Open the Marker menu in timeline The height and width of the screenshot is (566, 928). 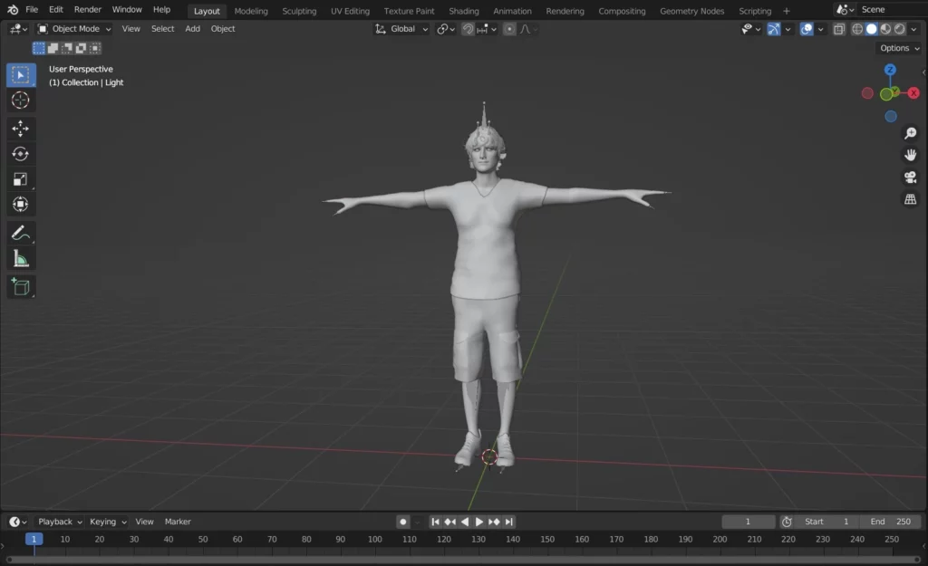click(x=178, y=522)
